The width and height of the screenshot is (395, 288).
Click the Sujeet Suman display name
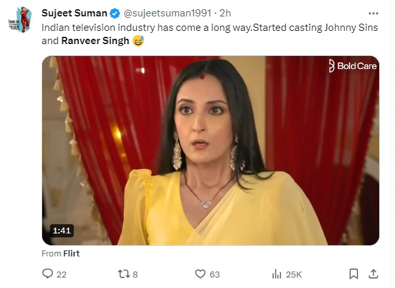pos(74,14)
